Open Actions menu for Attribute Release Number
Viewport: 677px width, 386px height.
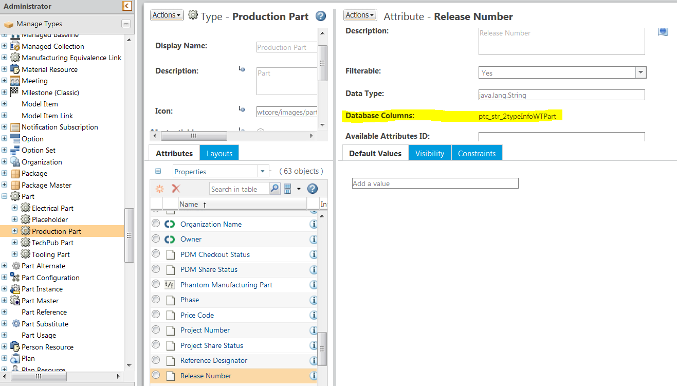(360, 15)
